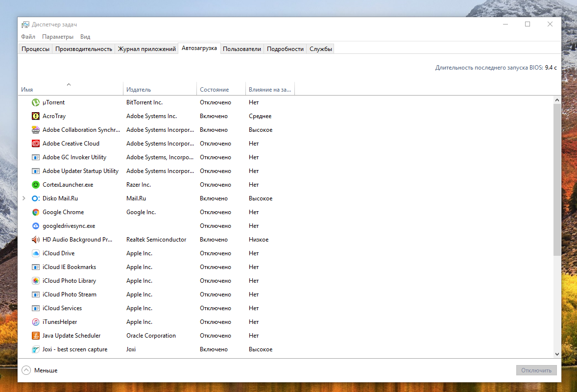Maximize the Task Manager window
Screen dimensions: 577x392
coord(528,24)
